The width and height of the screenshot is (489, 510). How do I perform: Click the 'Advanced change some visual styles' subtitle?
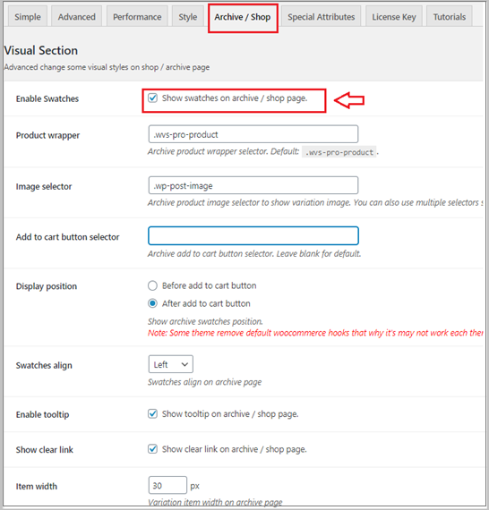(x=107, y=67)
